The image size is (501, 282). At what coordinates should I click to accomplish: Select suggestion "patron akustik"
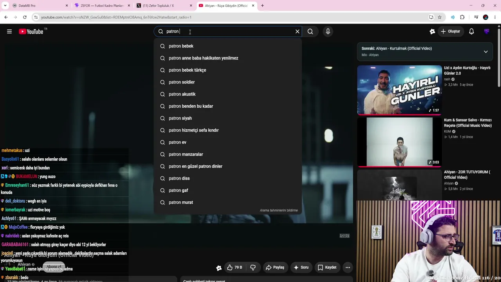pos(228,94)
